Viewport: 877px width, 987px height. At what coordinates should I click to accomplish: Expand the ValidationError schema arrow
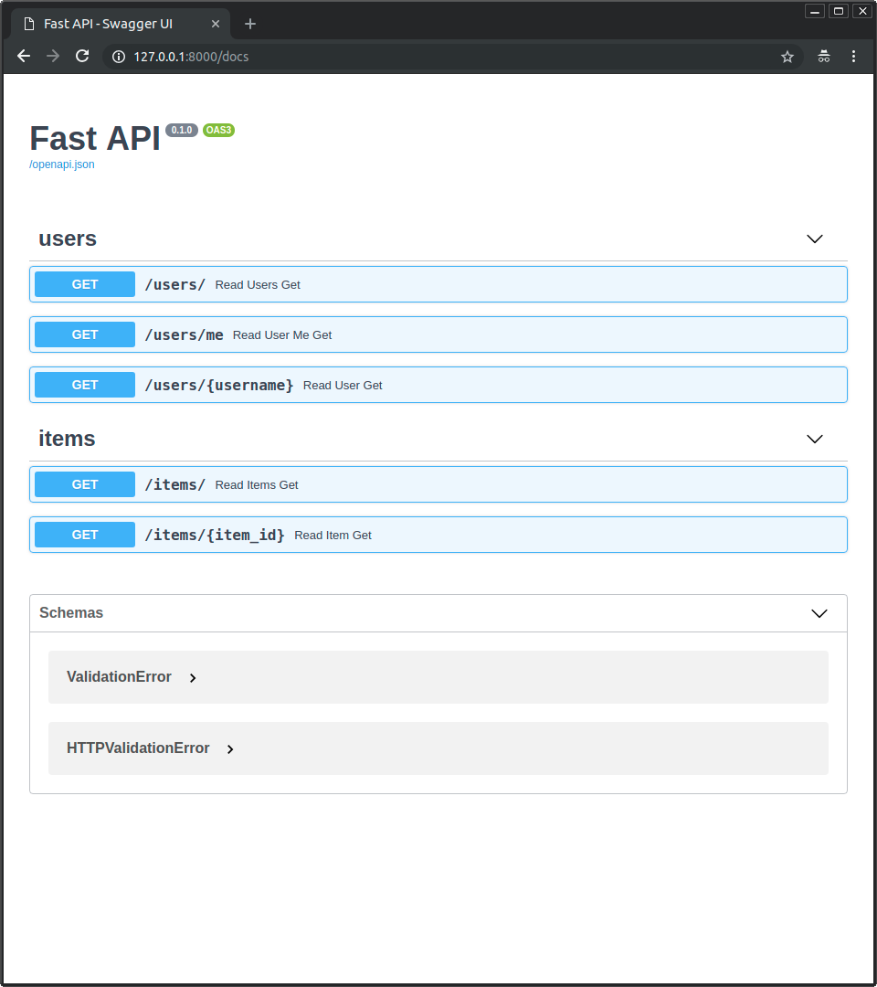click(193, 678)
